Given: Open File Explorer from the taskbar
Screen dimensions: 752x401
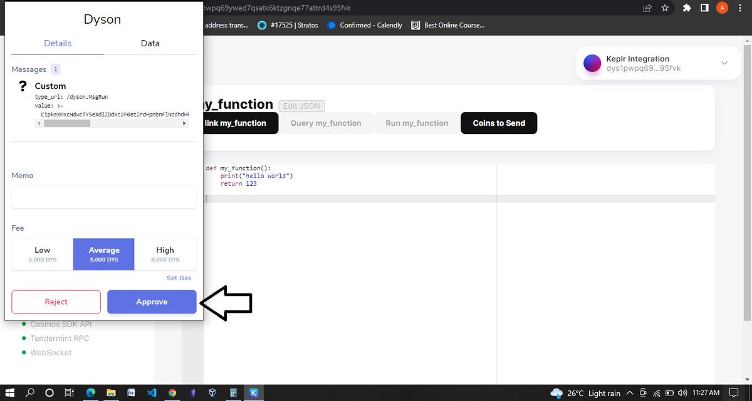Looking at the screenshot, I should click(x=111, y=393).
